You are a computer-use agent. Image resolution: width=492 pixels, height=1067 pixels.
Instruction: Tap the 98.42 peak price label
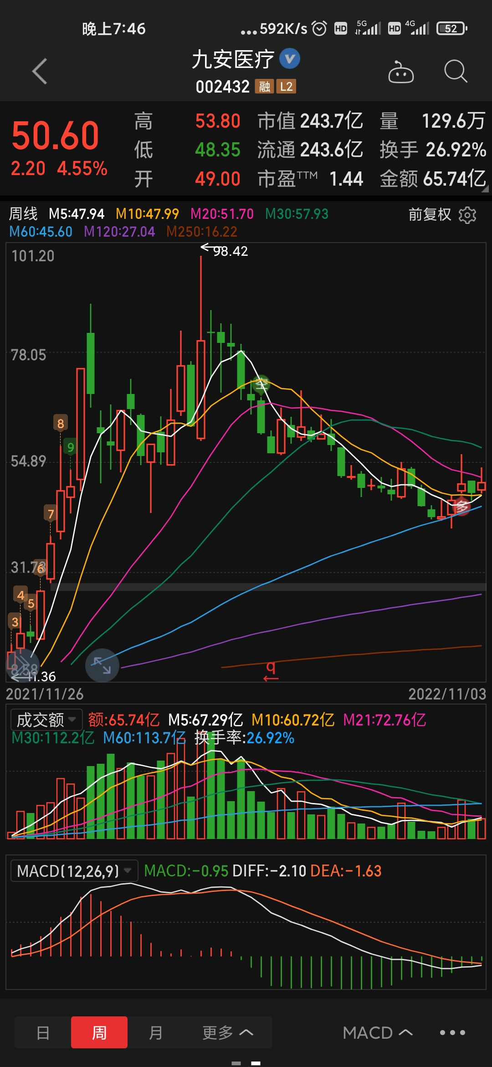click(231, 251)
